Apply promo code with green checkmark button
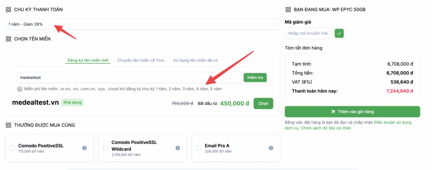The width and height of the screenshot is (432, 170). (x=339, y=33)
